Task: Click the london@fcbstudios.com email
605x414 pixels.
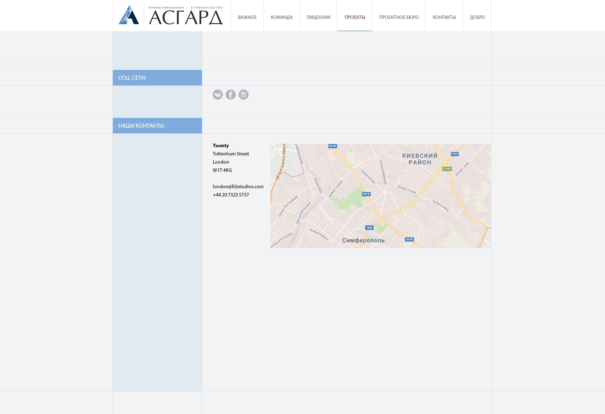Action: 238,187
